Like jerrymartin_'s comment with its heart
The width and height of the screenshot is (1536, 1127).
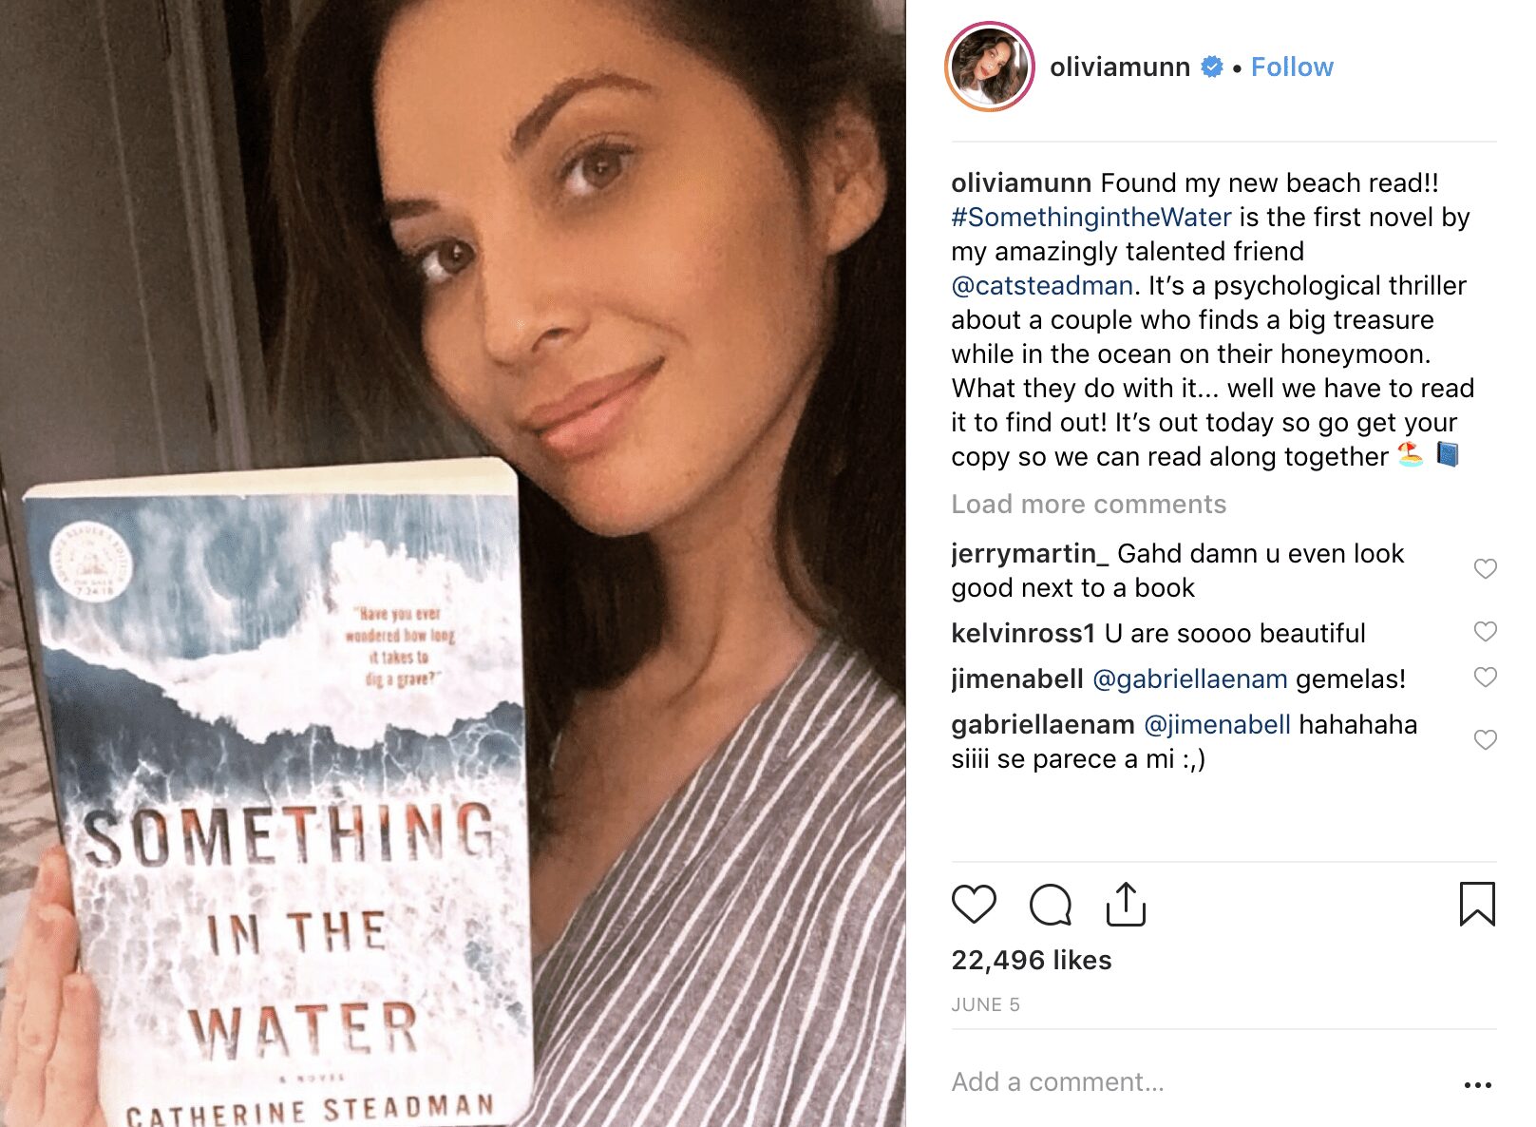pyautogui.click(x=1485, y=568)
